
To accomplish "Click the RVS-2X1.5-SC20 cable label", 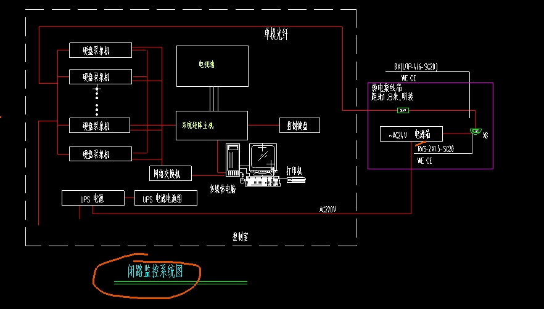I will [x=435, y=149].
